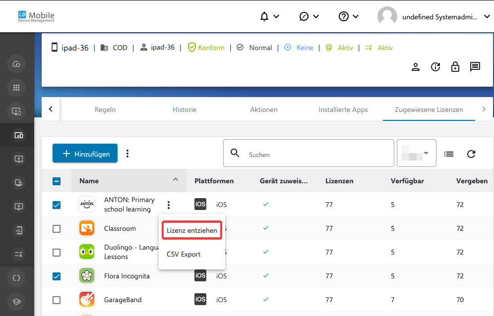494x316 pixels.
Task: Switch to the Installierte Apps tab
Action: [x=343, y=109]
